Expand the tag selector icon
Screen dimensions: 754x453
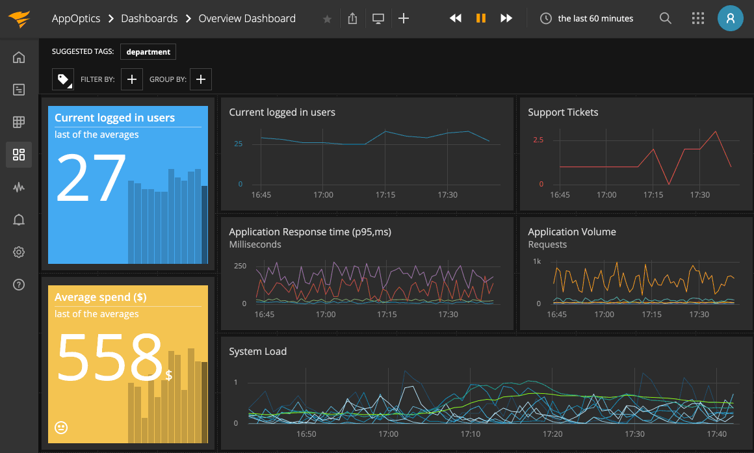pyautogui.click(x=63, y=79)
